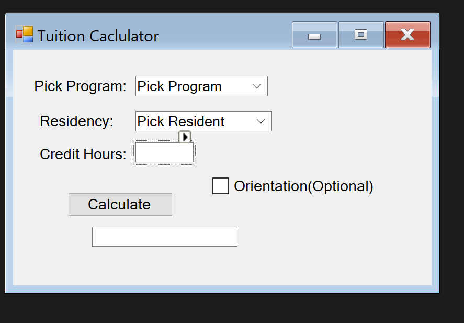464x323 pixels.
Task: Maximize the Tuition Caclulator window
Action: 361,35
